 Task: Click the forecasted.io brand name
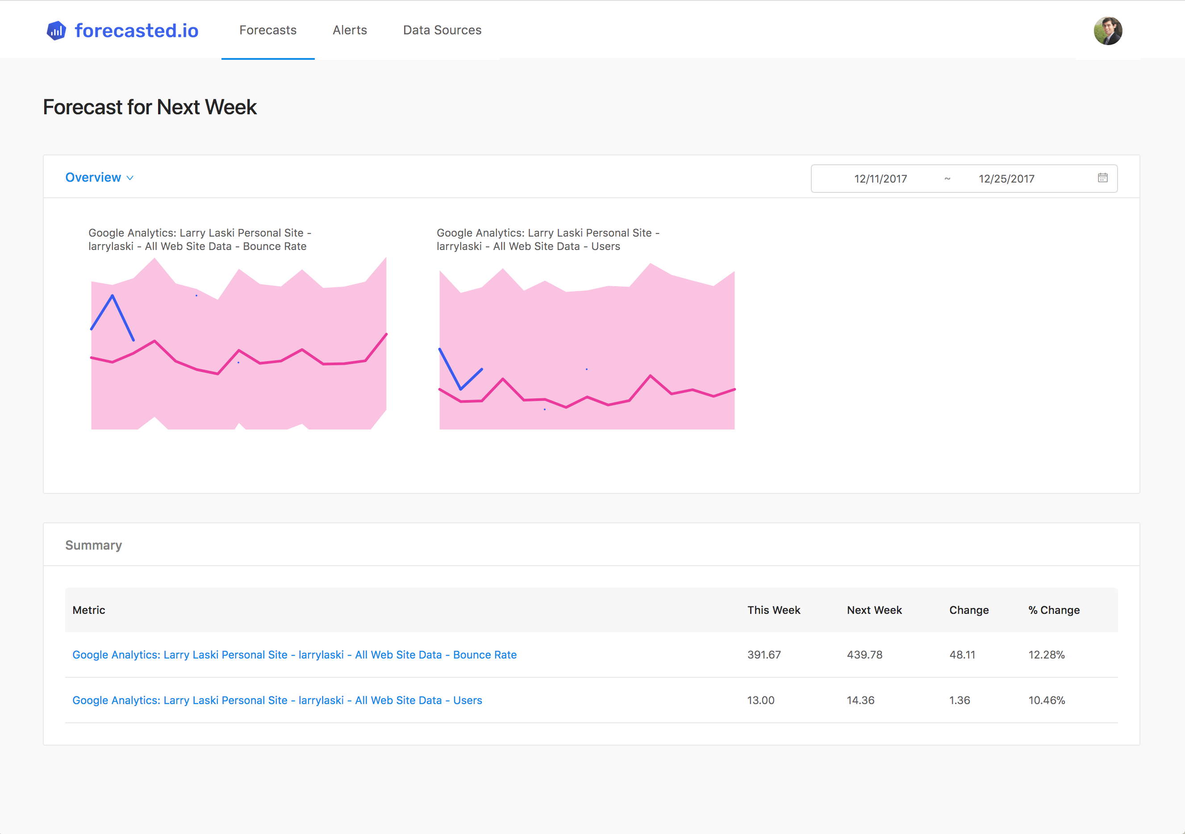tap(136, 30)
